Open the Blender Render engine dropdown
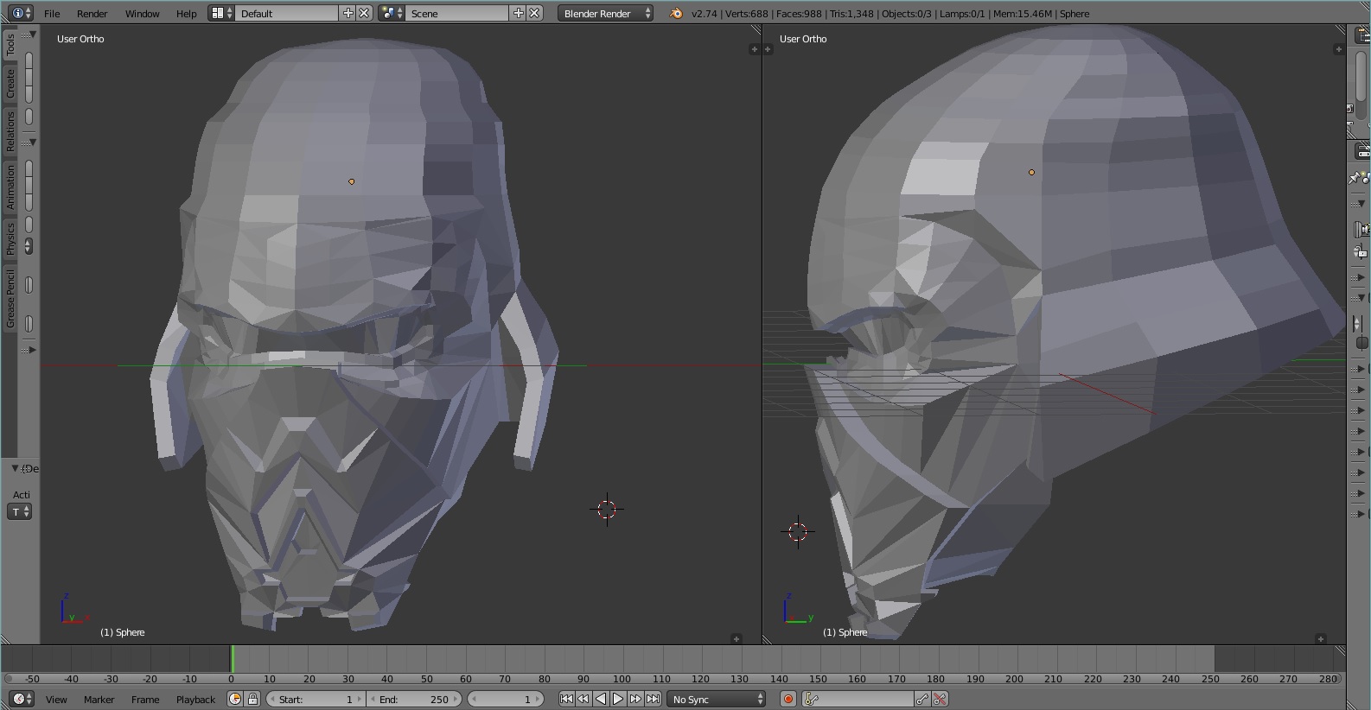Image resolution: width=1371 pixels, height=710 pixels. (605, 13)
